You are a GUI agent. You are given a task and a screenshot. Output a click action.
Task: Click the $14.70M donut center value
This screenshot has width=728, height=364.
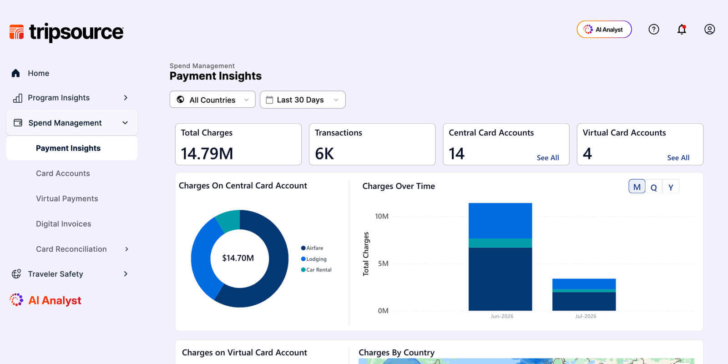click(x=238, y=258)
